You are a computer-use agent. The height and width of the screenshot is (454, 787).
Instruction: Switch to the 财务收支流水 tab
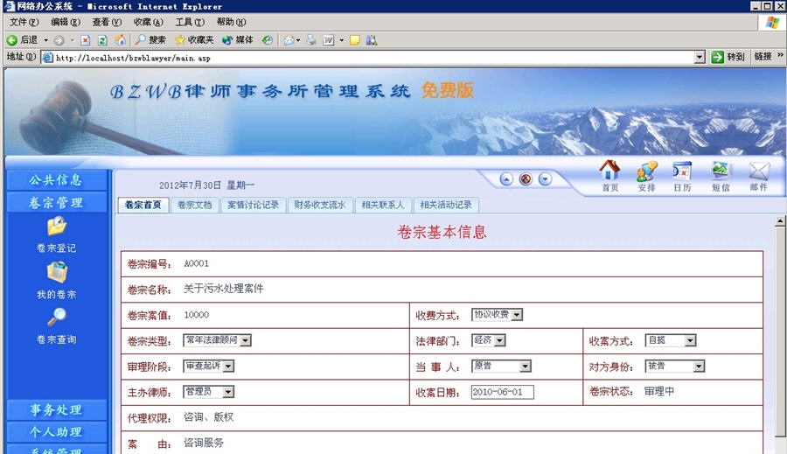coord(320,205)
